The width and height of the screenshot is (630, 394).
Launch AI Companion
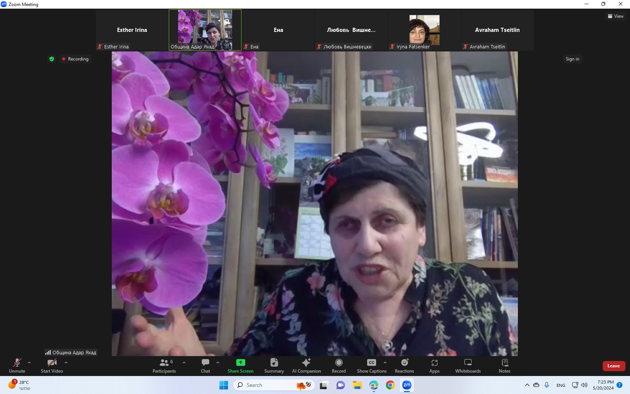tap(306, 365)
